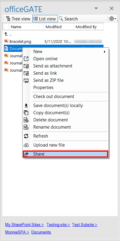
Task: Click the Copy document(s) icon
Action: [26, 113]
